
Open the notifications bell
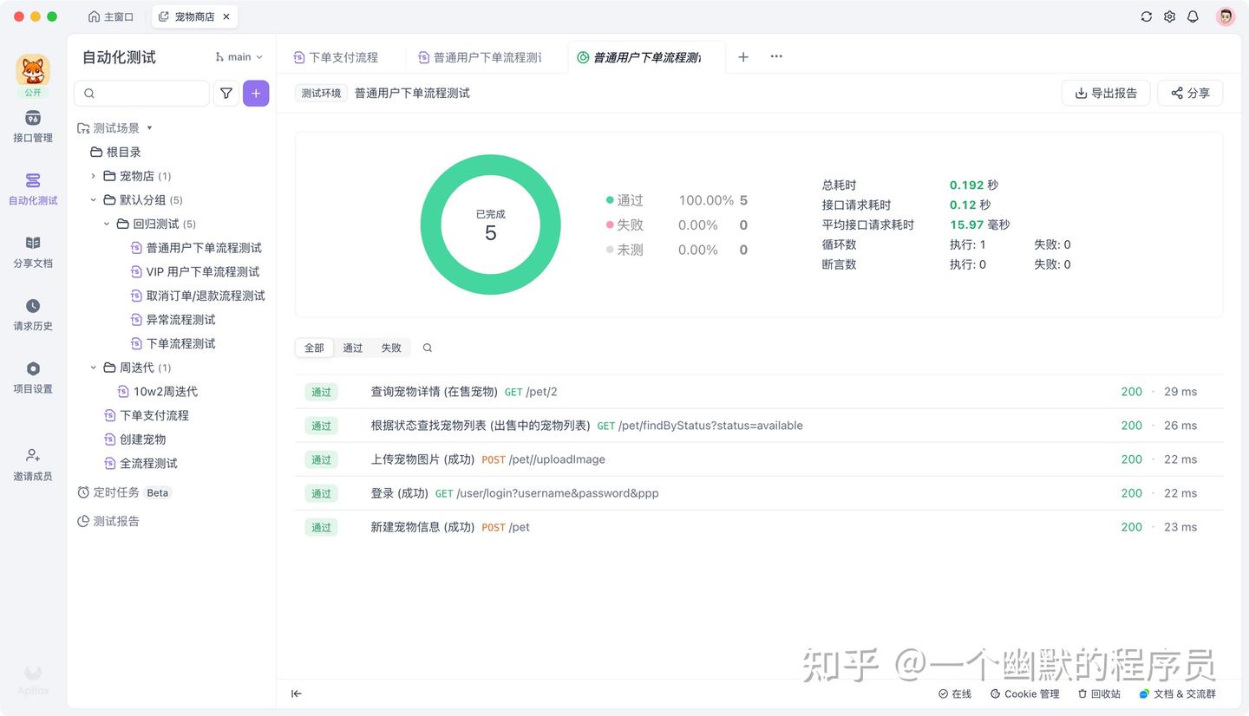click(x=1193, y=16)
